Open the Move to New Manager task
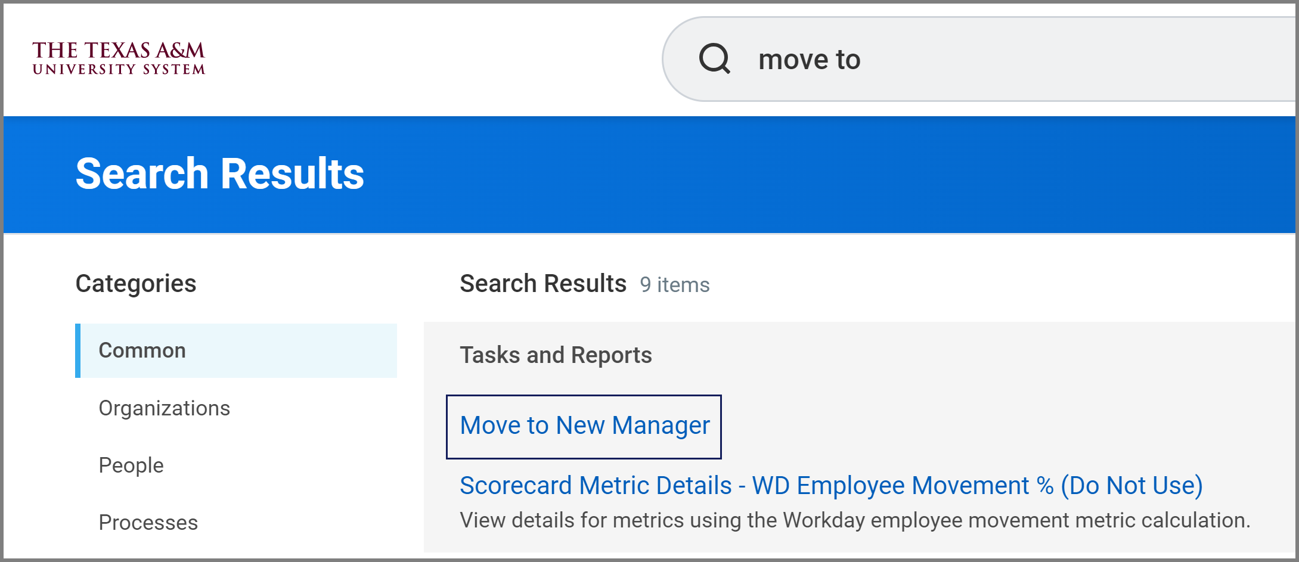The image size is (1299, 562). point(584,426)
